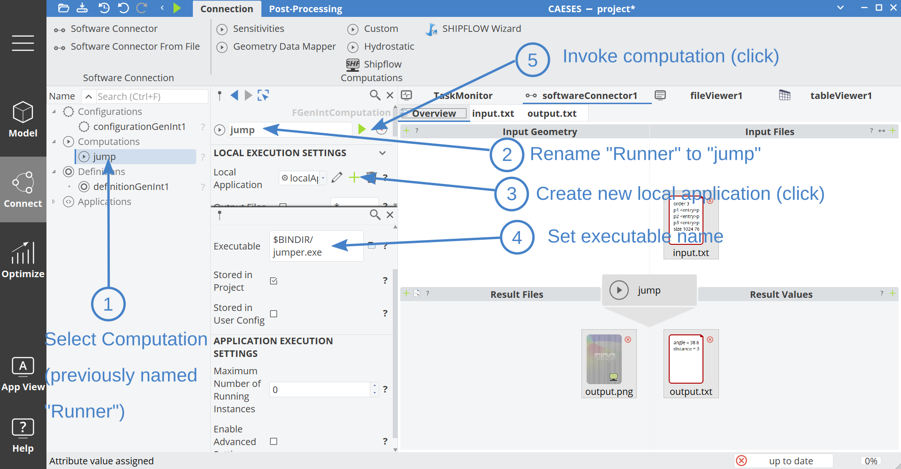The width and height of the screenshot is (901, 469).
Task: Click Software Connector From File
Action: click(127, 47)
